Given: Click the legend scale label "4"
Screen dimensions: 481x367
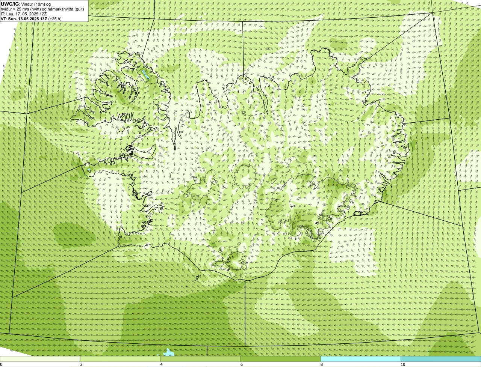Looking at the screenshot, I should tap(162, 364).
